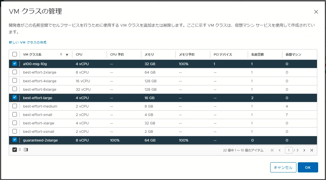
Task: Open the VM class name filter
Action: click(67, 55)
